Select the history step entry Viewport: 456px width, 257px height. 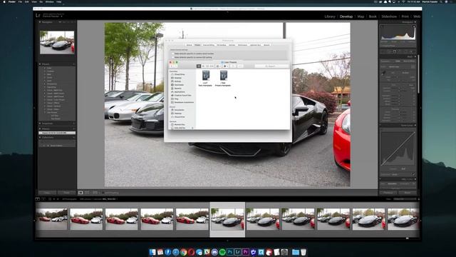pyautogui.click(x=57, y=133)
